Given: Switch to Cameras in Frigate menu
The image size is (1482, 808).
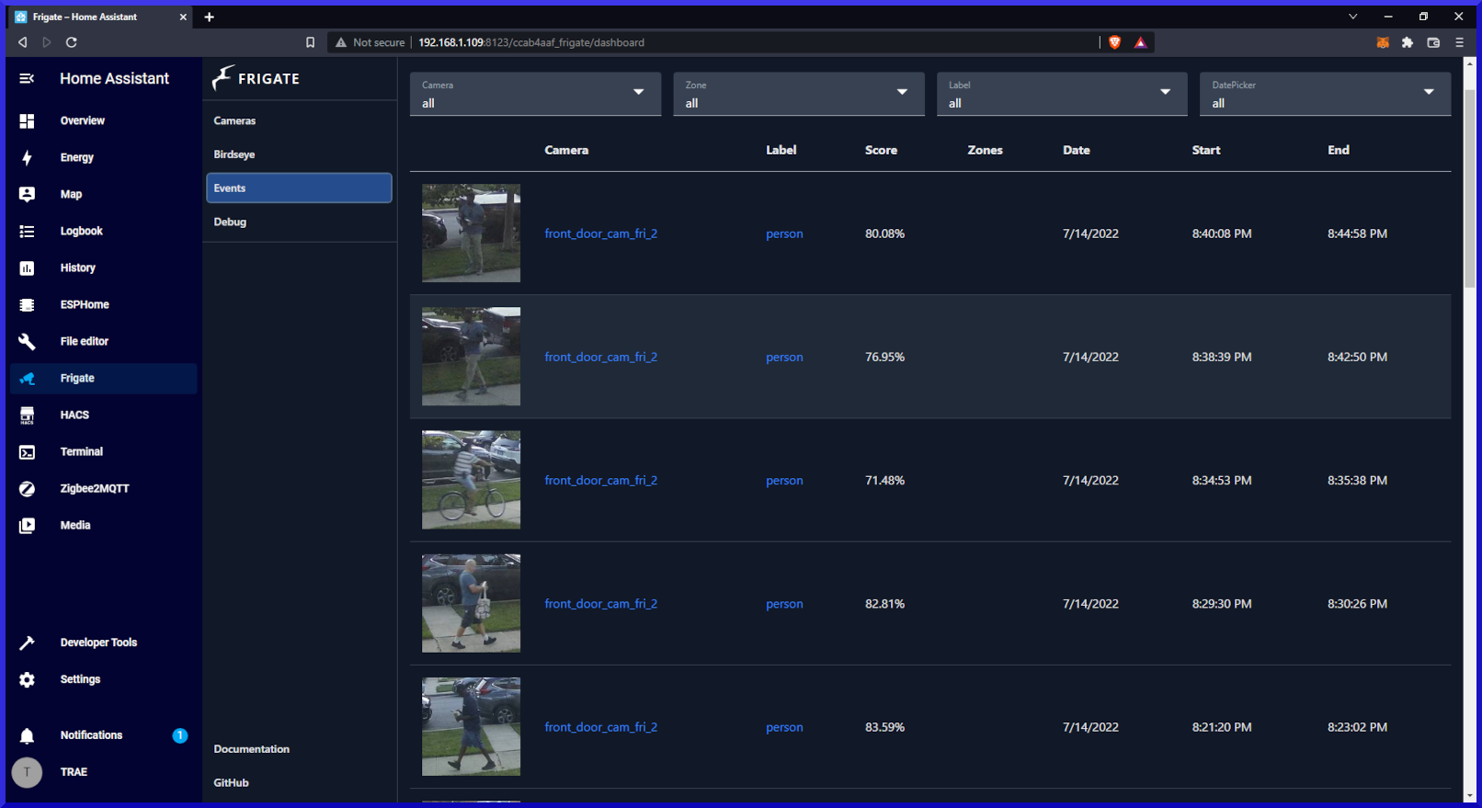Looking at the screenshot, I should (235, 121).
